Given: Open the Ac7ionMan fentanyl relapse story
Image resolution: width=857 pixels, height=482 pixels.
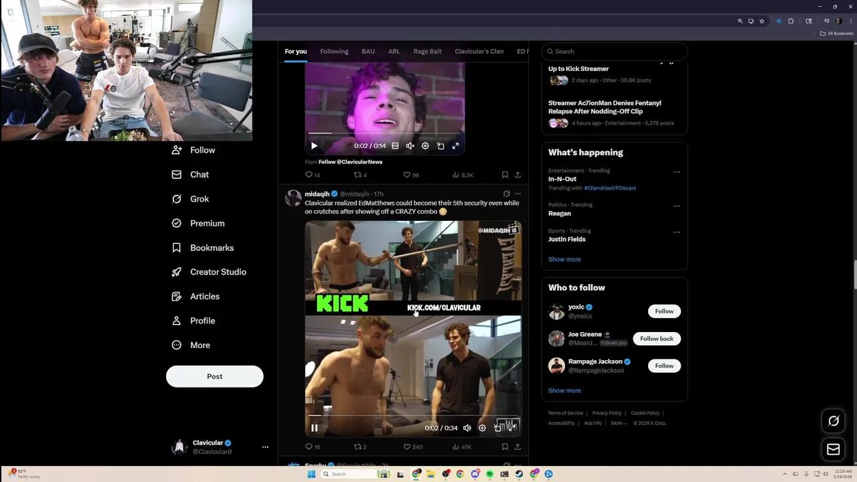Looking at the screenshot, I should (605, 107).
